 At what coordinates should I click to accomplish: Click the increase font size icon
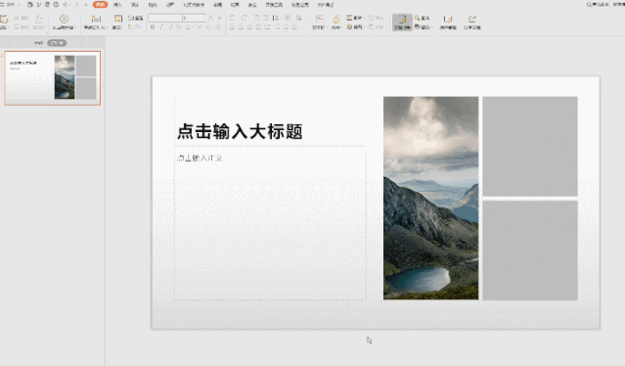pos(211,18)
